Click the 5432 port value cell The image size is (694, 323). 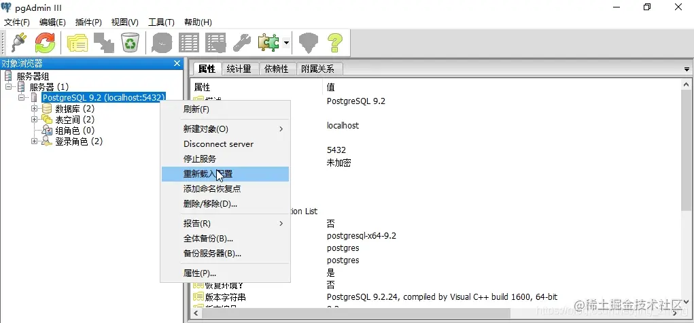pyautogui.click(x=336, y=150)
